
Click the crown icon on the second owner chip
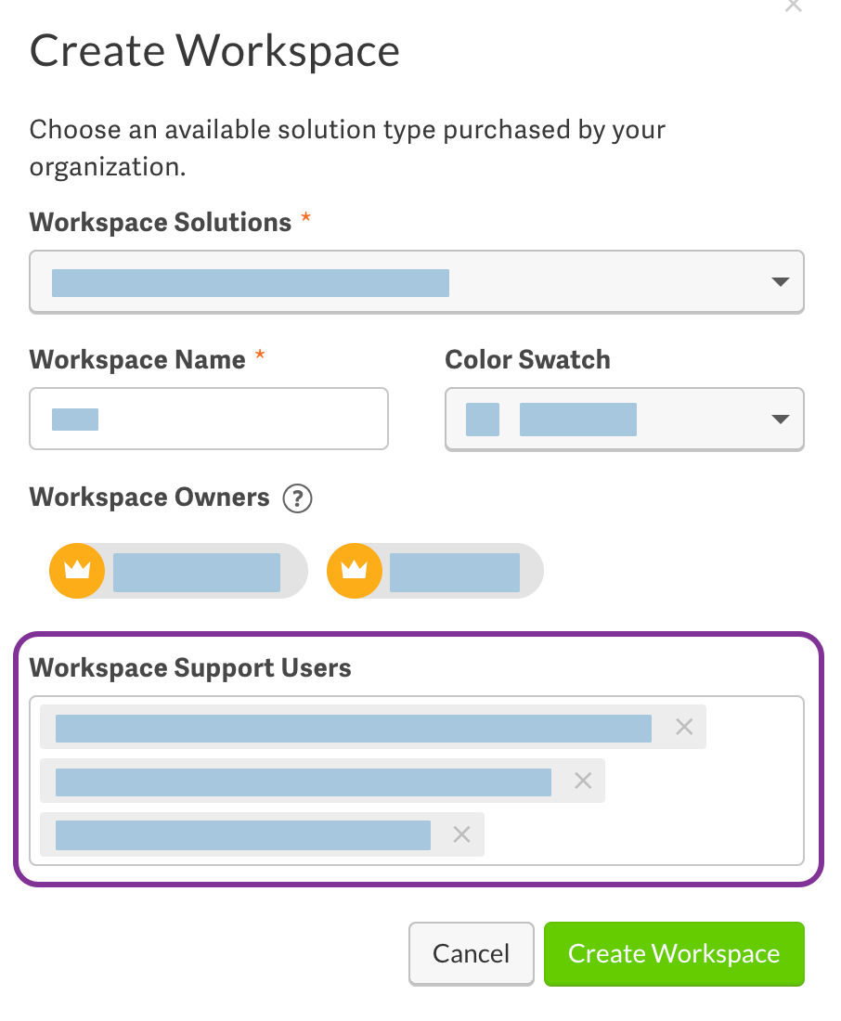click(x=354, y=571)
